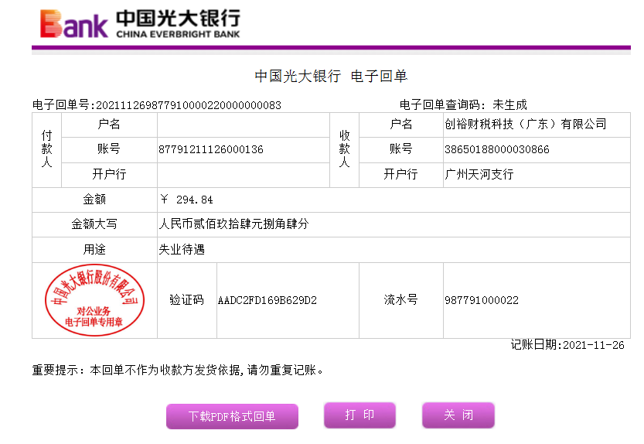Click the 用途 label cell
This screenshot has height=444, width=644.
pos(94,250)
